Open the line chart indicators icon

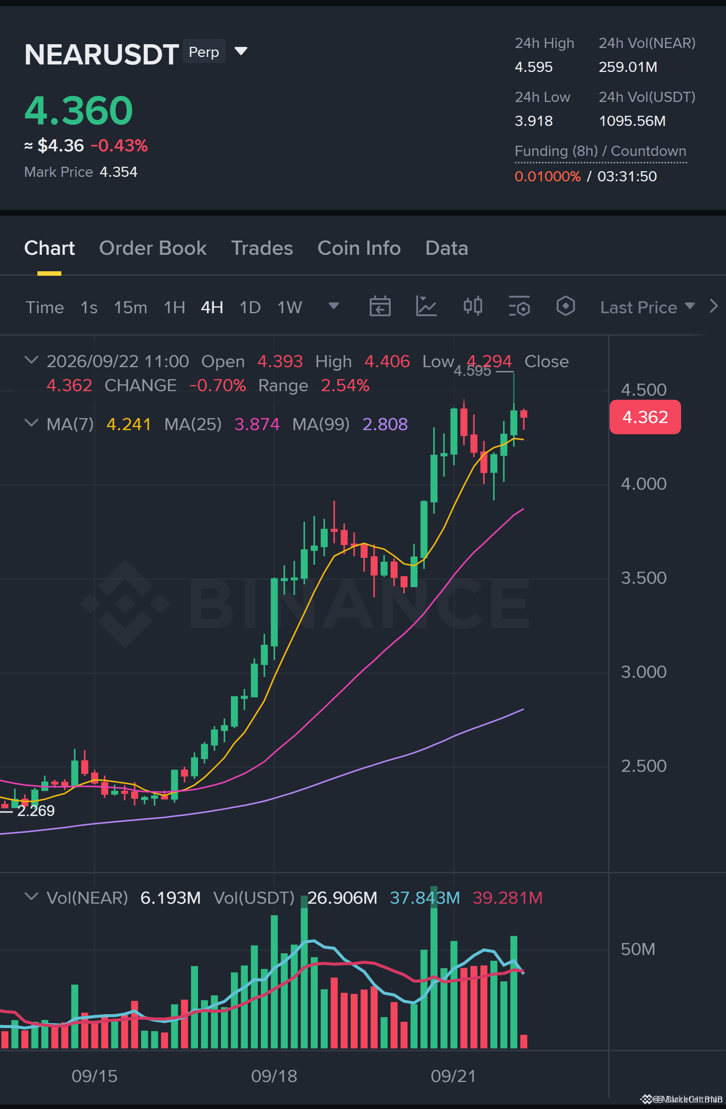[426, 306]
